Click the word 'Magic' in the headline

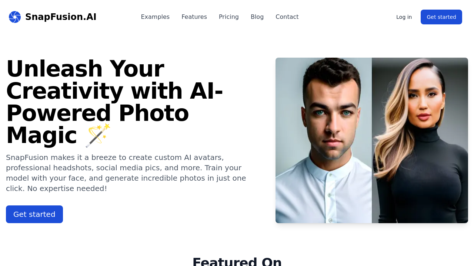(41, 136)
